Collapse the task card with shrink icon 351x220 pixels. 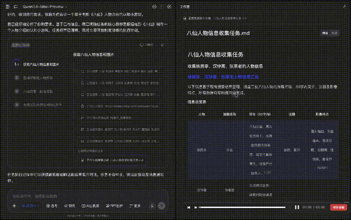tap(162, 45)
